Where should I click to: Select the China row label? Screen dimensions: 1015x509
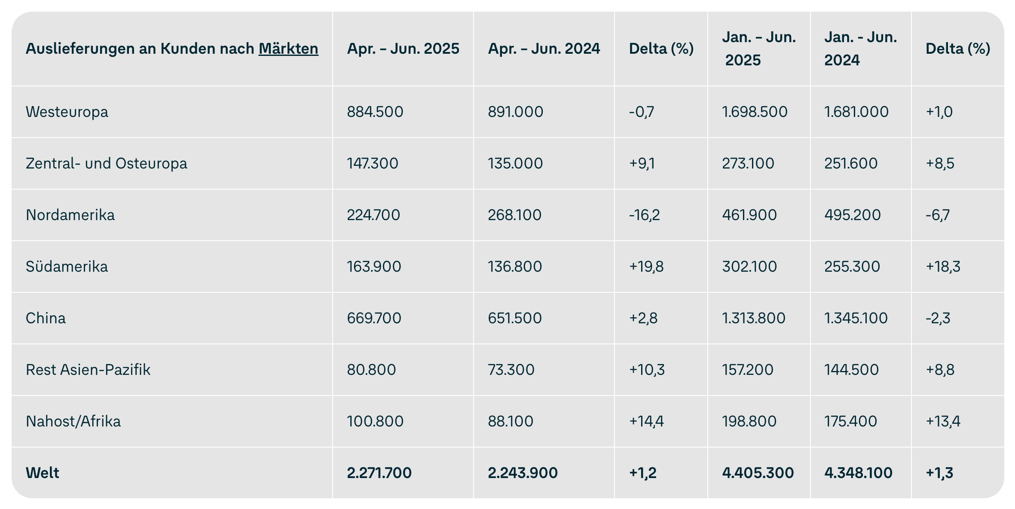pos(46,318)
